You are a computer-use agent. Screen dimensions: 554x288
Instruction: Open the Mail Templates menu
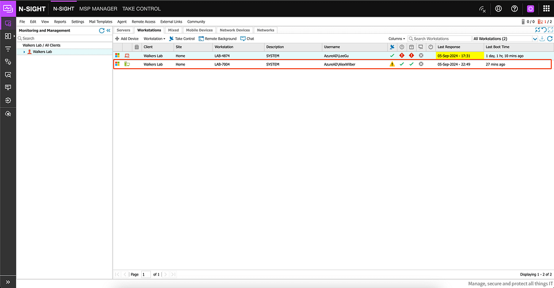tap(101, 22)
